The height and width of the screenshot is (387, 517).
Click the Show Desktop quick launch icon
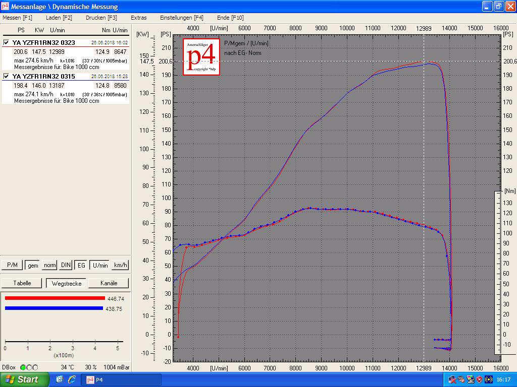(60, 379)
